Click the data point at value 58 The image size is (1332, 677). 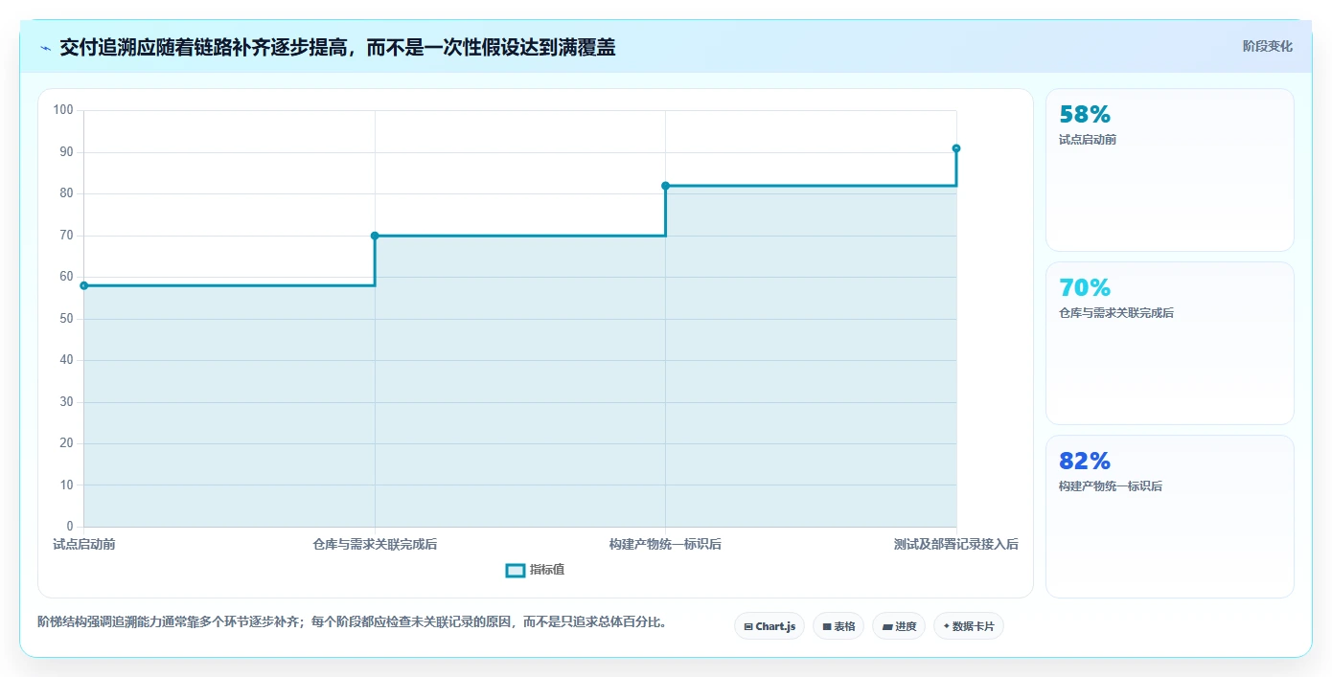pyautogui.click(x=84, y=285)
